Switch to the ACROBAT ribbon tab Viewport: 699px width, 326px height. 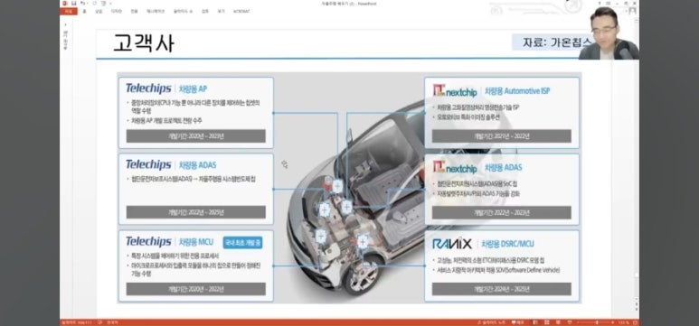pyautogui.click(x=241, y=11)
